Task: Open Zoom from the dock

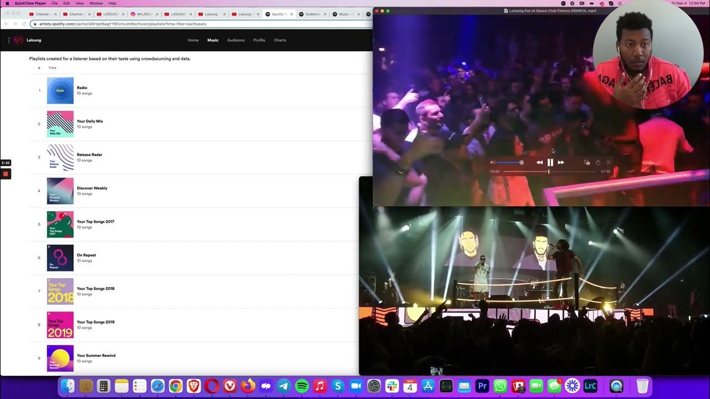Action: (356, 386)
